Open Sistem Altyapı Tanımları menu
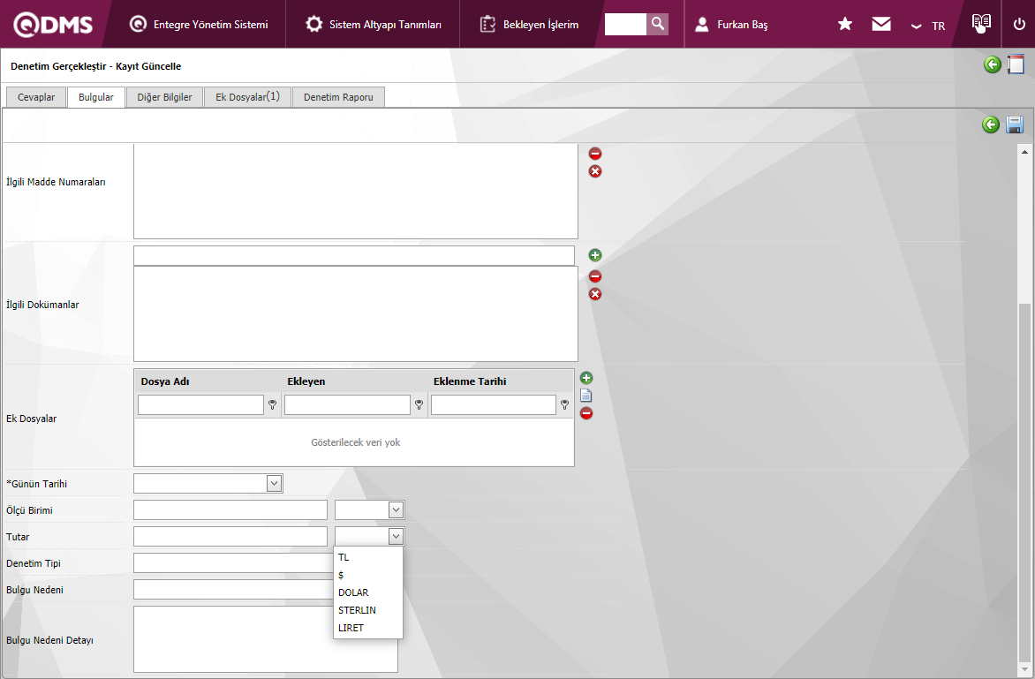 pos(374,25)
